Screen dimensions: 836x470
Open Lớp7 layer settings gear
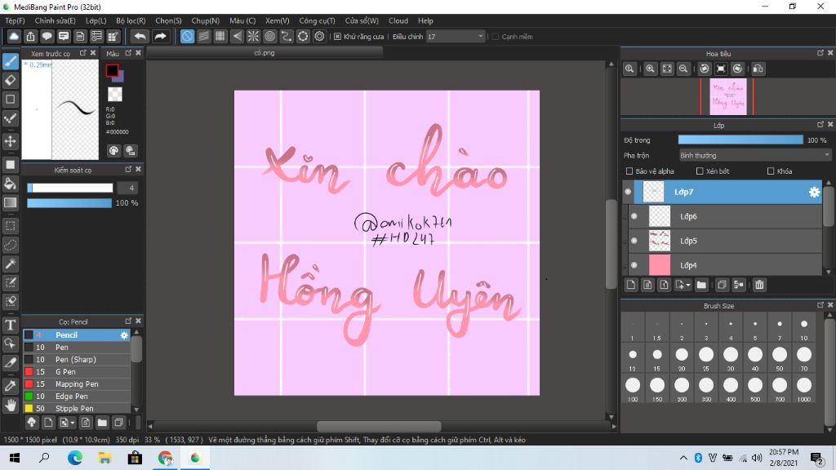click(x=814, y=192)
